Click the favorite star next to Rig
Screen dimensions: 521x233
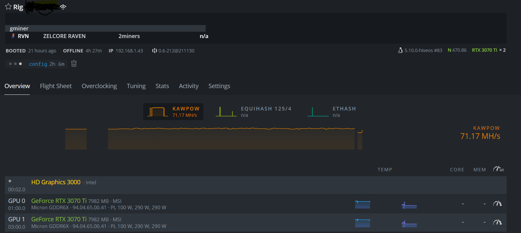[x=8, y=7]
